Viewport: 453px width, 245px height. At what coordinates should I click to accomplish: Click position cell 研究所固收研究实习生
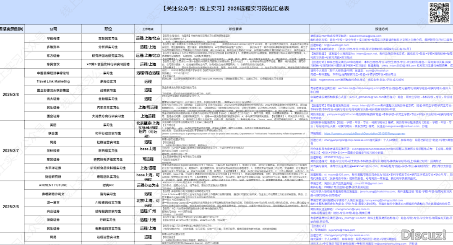[108, 56]
